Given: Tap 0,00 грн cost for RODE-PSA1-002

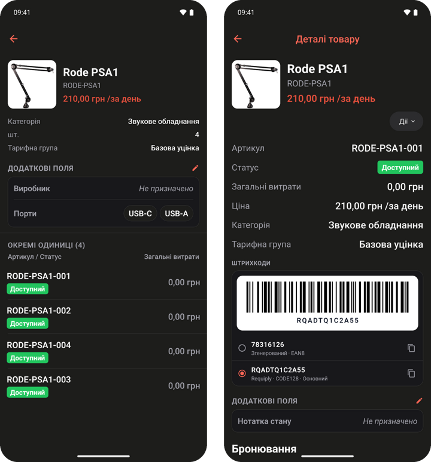Looking at the screenshot, I should pos(184,317).
